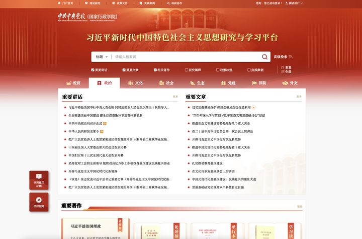Click the 社会 building icon
362x239 pixels.
click(x=161, y=83)
